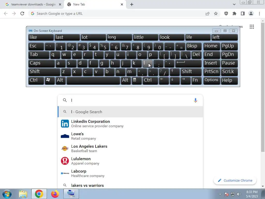The width and height of the screenshot is (265, 199).
Task: Open the Chrome three-dot menu
Action: (259, 13)
